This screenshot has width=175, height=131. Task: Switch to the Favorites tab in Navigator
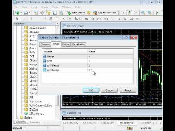(x=35, y=122)
